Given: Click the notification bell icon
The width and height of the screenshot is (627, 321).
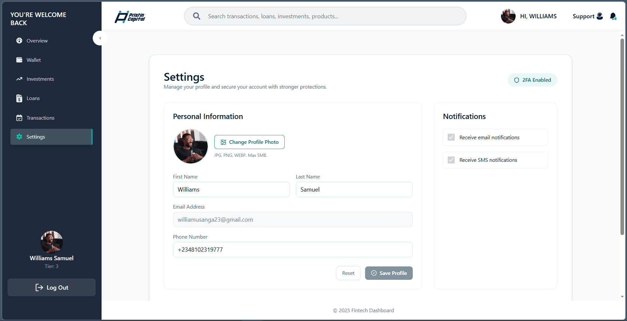Looking at the screenshot, I should tap(613, 16).
